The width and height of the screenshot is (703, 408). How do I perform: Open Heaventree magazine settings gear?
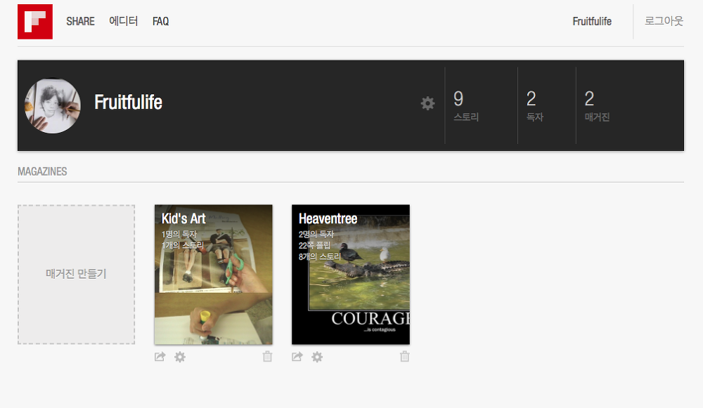click(317, 357)
